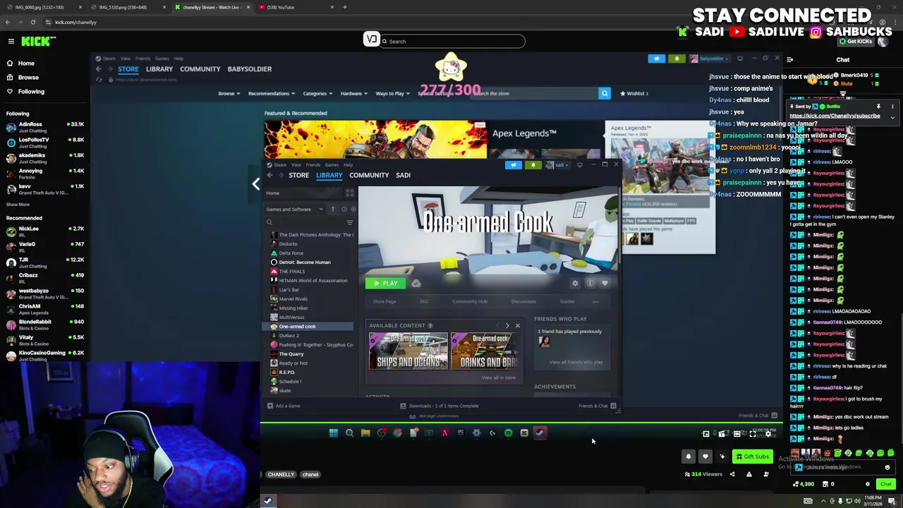Expand more links ellipsis in game tabs
Image resolution: width=903 pixels, height=508 pixels.
pos(595,301)
